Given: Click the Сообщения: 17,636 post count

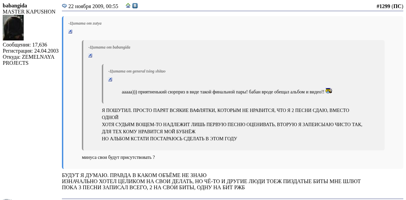Looking at the screenshot, I should pyautogui.click(x=25, y=45).
